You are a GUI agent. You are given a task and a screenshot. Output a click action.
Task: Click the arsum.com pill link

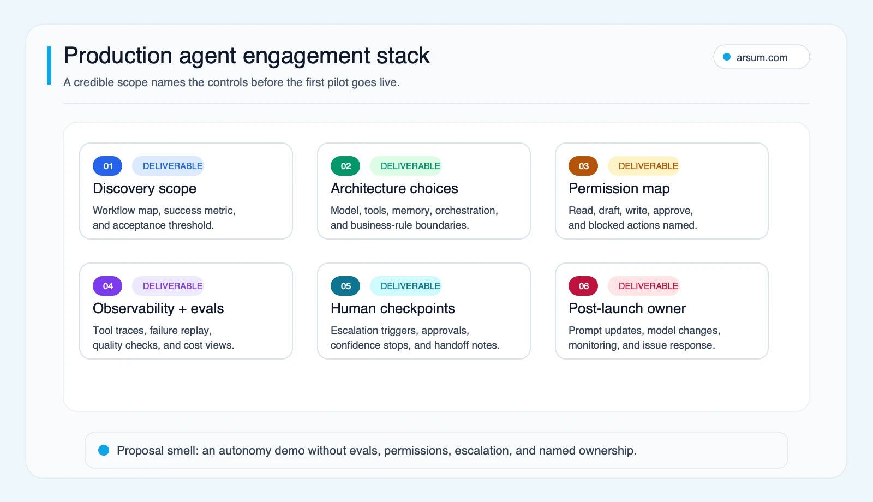pos(761,57)
